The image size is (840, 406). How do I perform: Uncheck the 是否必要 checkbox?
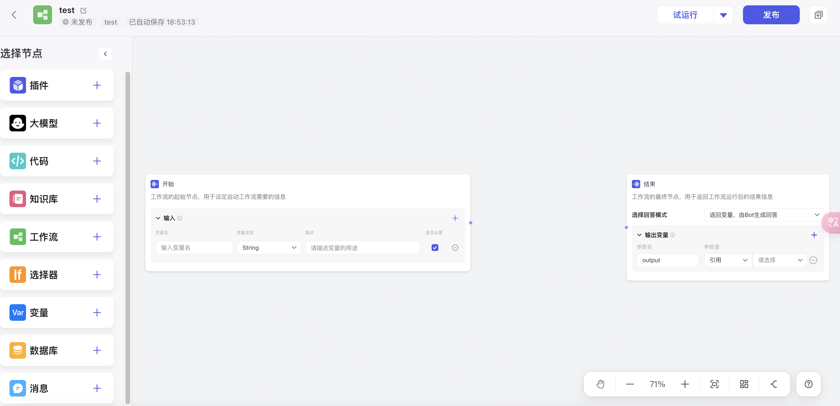pos(435,247)
